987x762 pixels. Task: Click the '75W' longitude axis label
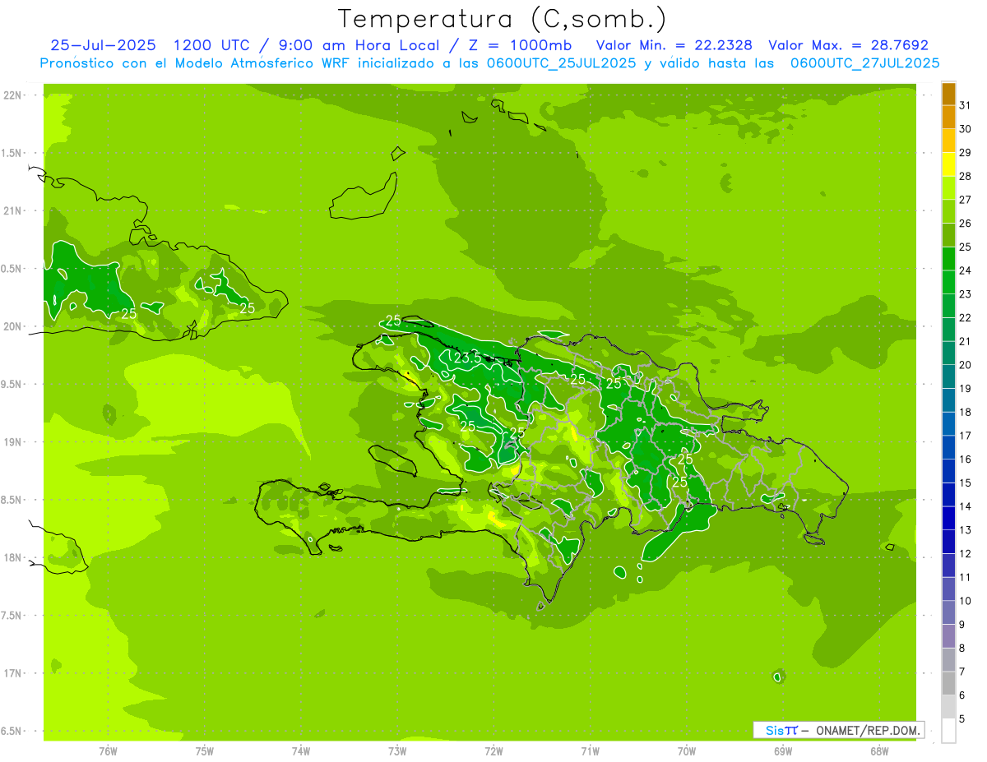point(204,751)
